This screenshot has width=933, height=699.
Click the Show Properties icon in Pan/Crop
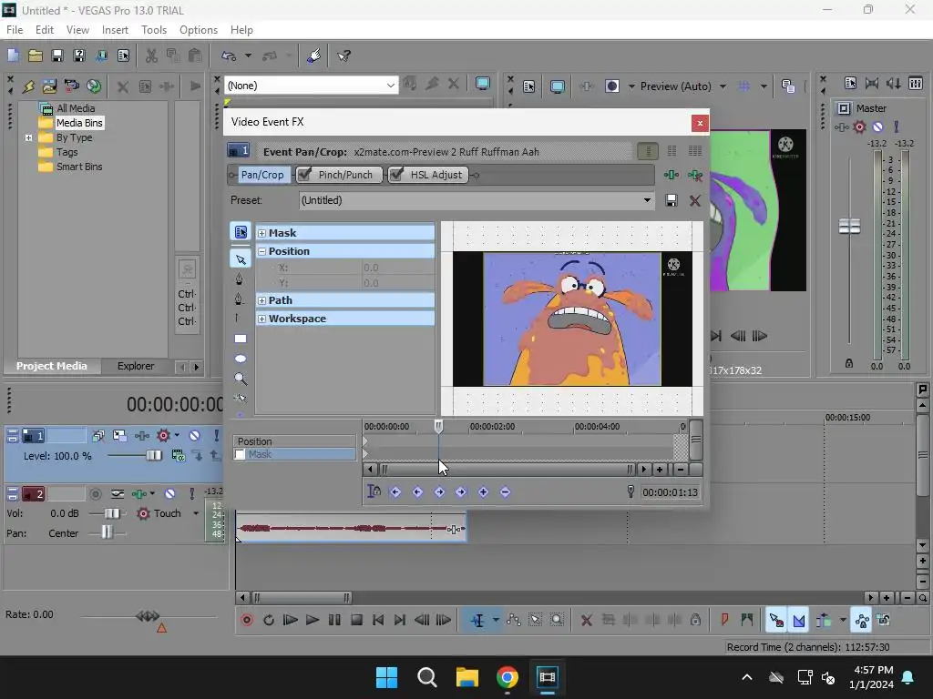tap(241, 232)
